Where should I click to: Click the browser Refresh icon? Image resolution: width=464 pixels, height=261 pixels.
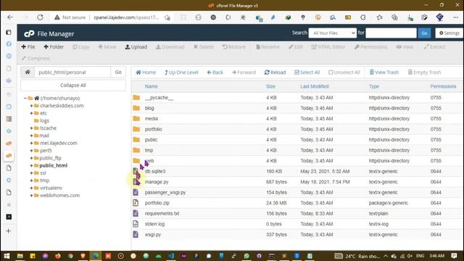(x=40, y=17)
